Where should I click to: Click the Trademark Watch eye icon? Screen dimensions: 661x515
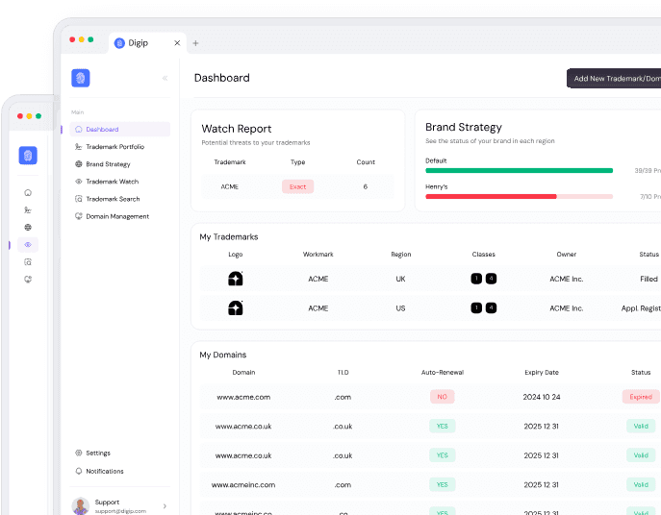pos(78,182)
